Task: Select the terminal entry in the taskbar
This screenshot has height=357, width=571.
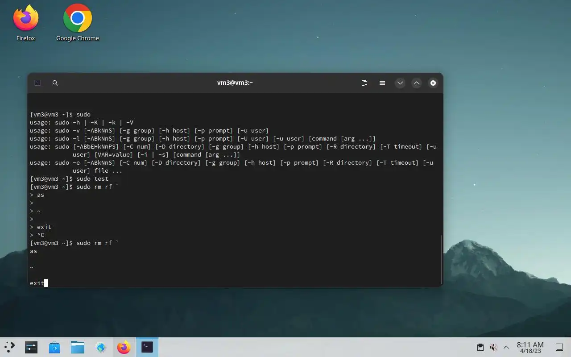Action: pyautogui.click(x=147, y=347)
